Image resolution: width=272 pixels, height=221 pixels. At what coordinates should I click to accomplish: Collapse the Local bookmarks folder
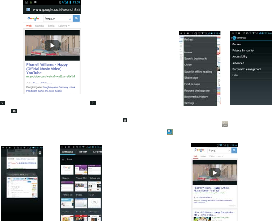pos(63,159)
